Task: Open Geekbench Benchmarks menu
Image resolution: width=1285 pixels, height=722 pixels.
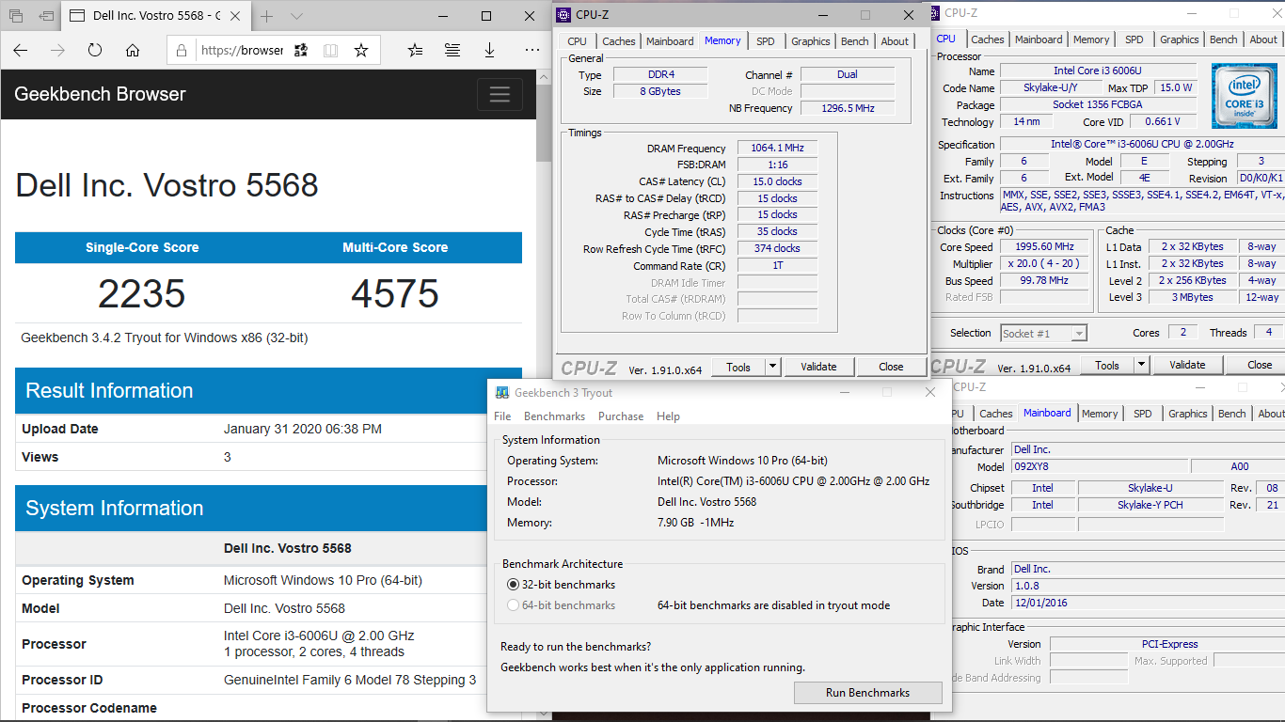Action: (x=554, y=416)
